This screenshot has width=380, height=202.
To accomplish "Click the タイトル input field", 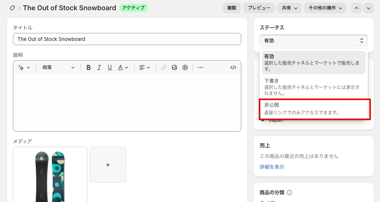I will [x=127, y=39].
